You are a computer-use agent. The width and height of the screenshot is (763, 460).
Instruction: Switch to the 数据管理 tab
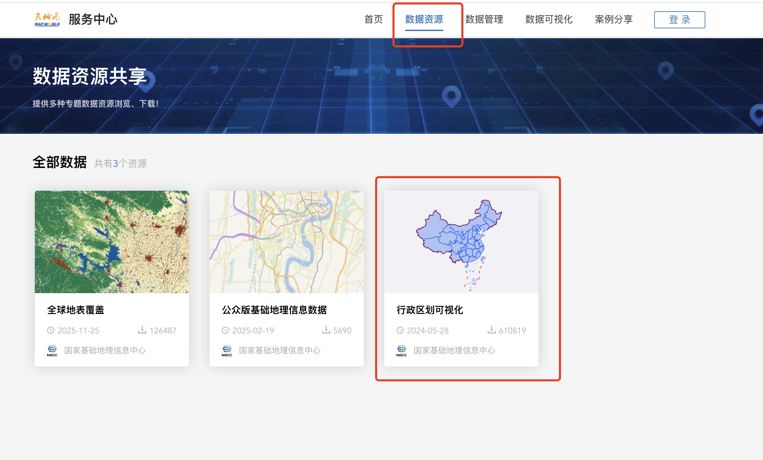point(484,19)
